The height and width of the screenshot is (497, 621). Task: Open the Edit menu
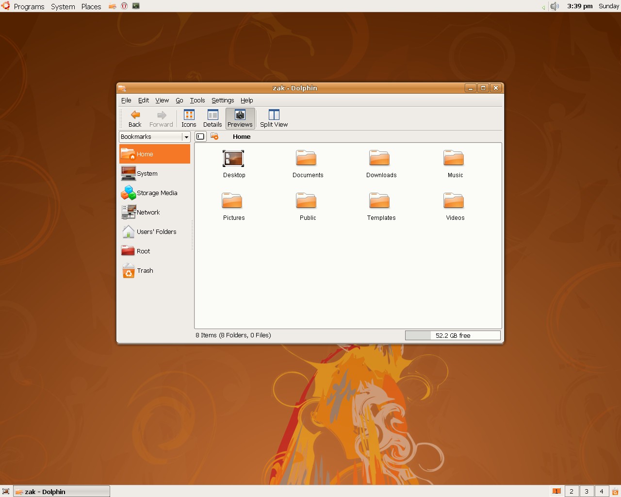point(144,100)
